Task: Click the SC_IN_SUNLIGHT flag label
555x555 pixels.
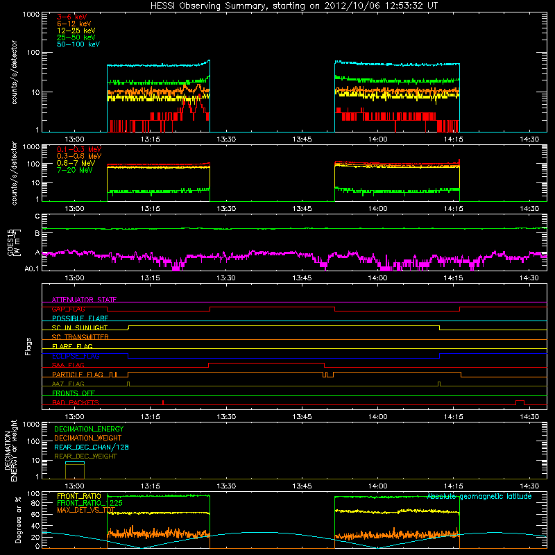Action: tap(80, 327)
